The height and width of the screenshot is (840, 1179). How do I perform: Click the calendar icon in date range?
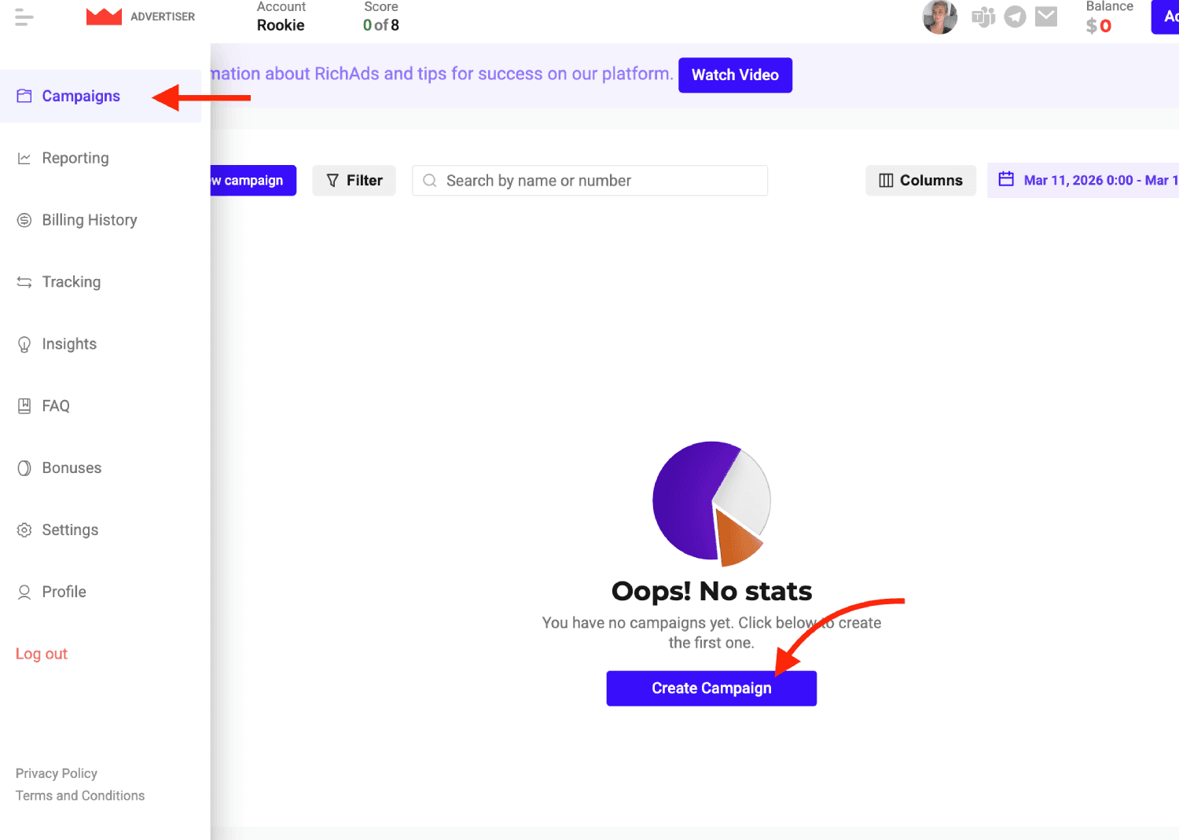[x=1006, y=180]
